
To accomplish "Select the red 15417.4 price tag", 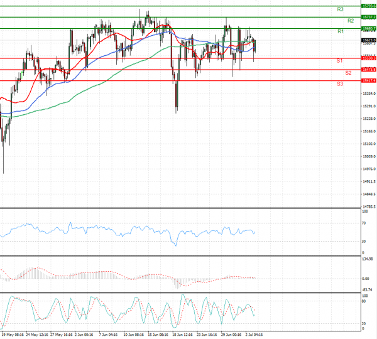I will (369, 81).
